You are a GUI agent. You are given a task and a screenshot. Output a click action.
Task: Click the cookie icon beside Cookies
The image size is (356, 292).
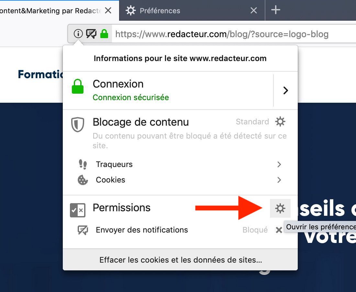[83, 180]
